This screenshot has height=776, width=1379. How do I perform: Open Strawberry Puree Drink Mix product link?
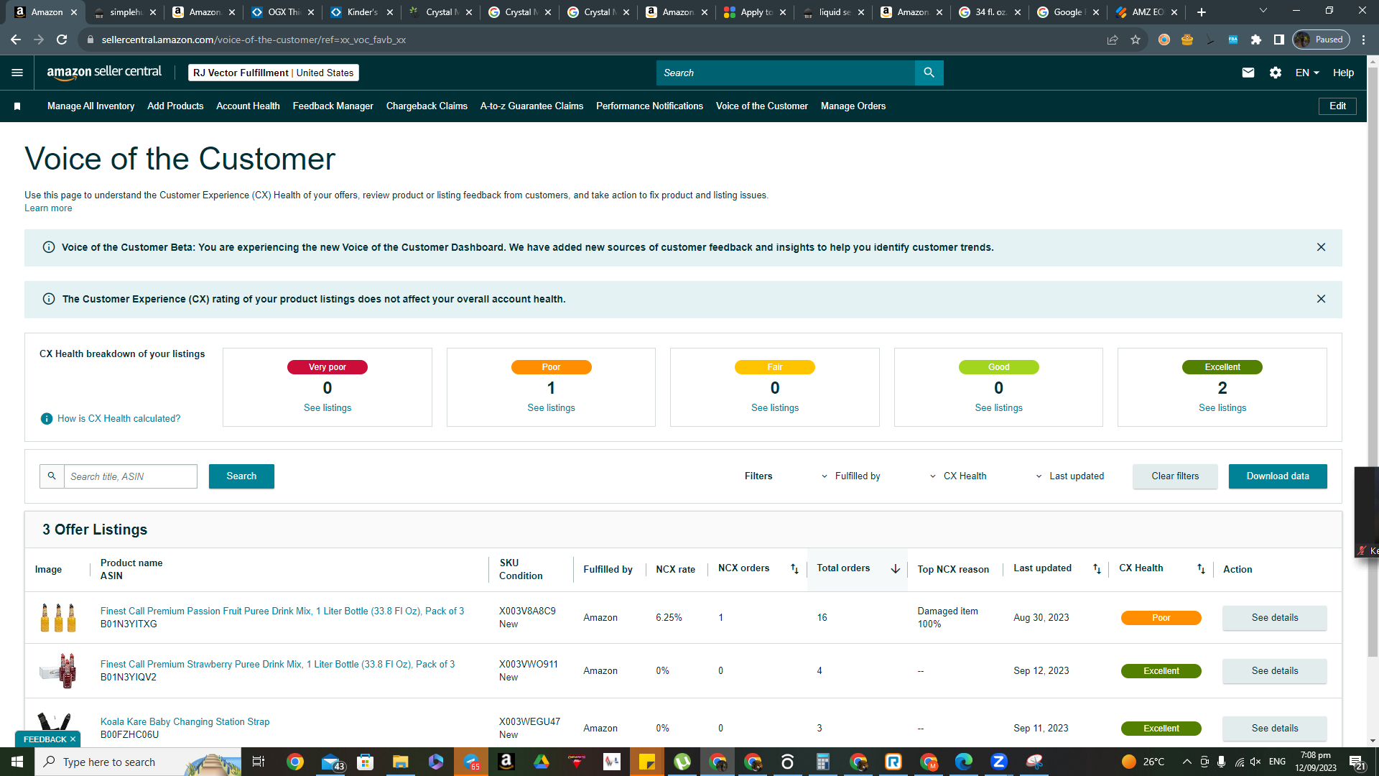[x=277, y=665]
